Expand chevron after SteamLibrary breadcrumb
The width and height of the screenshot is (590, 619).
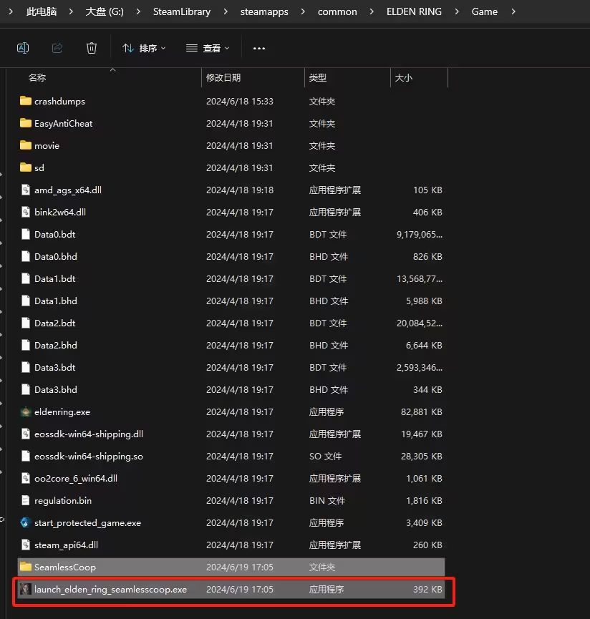pos(226,12)
